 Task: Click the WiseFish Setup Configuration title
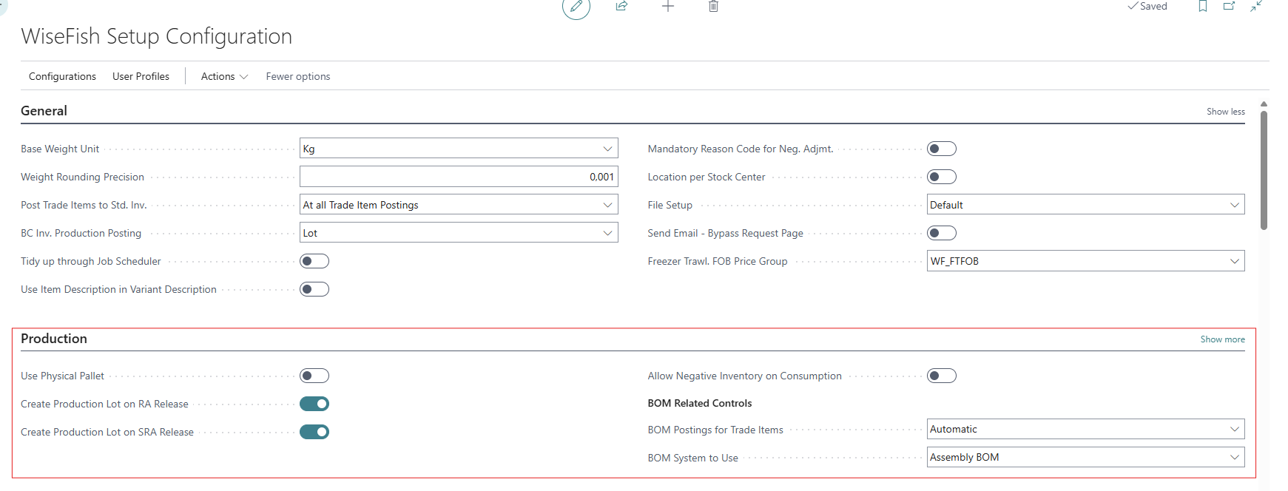coord(157,36)
